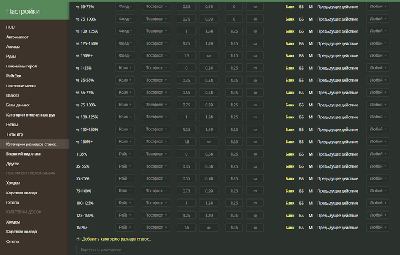Edit 1.49 maximum field in Колл vs 125-150% row
This screenshot has height=255, width=400.
point(209,129)
